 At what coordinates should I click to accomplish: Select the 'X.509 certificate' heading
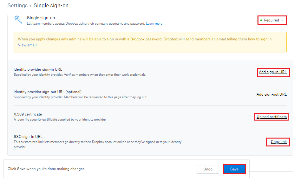click(28, 114)
